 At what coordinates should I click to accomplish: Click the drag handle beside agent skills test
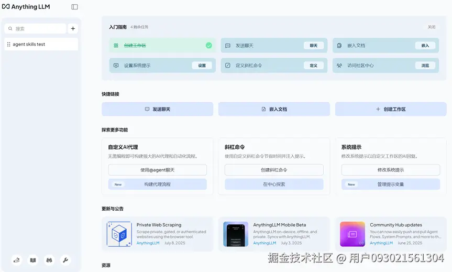(x=9, y=45)
